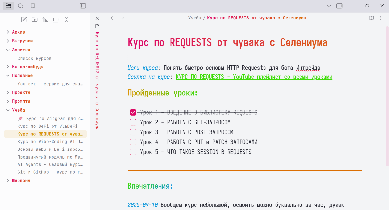
Task: Expand the Архив folder
Action: [18, 32]
